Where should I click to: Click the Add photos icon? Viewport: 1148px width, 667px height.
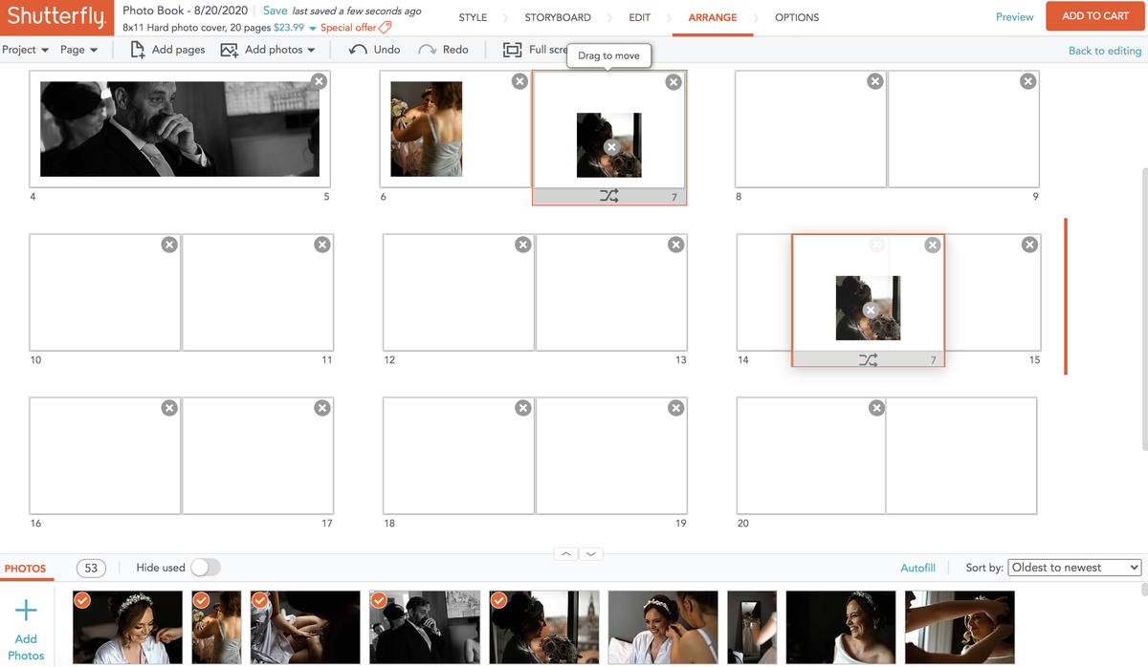(231, 49)
